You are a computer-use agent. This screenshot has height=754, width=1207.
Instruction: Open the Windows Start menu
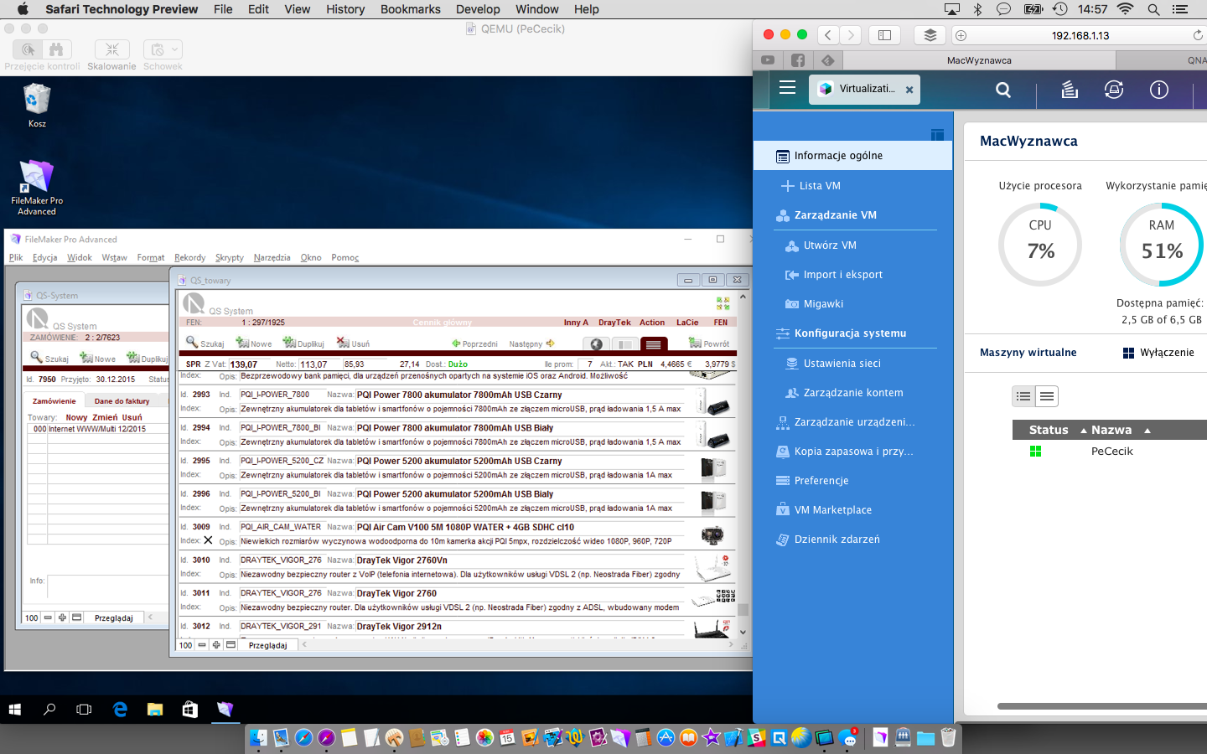tap(14, 710)
